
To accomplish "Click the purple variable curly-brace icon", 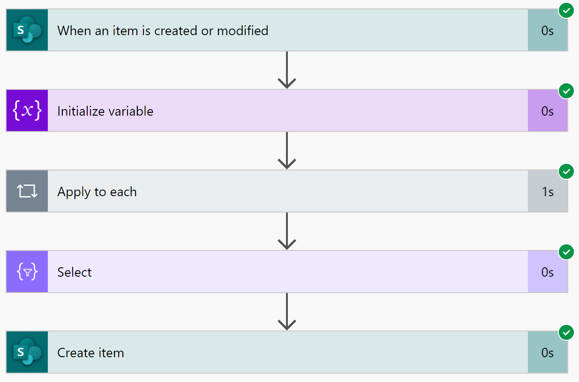I will tap(27, 111).
